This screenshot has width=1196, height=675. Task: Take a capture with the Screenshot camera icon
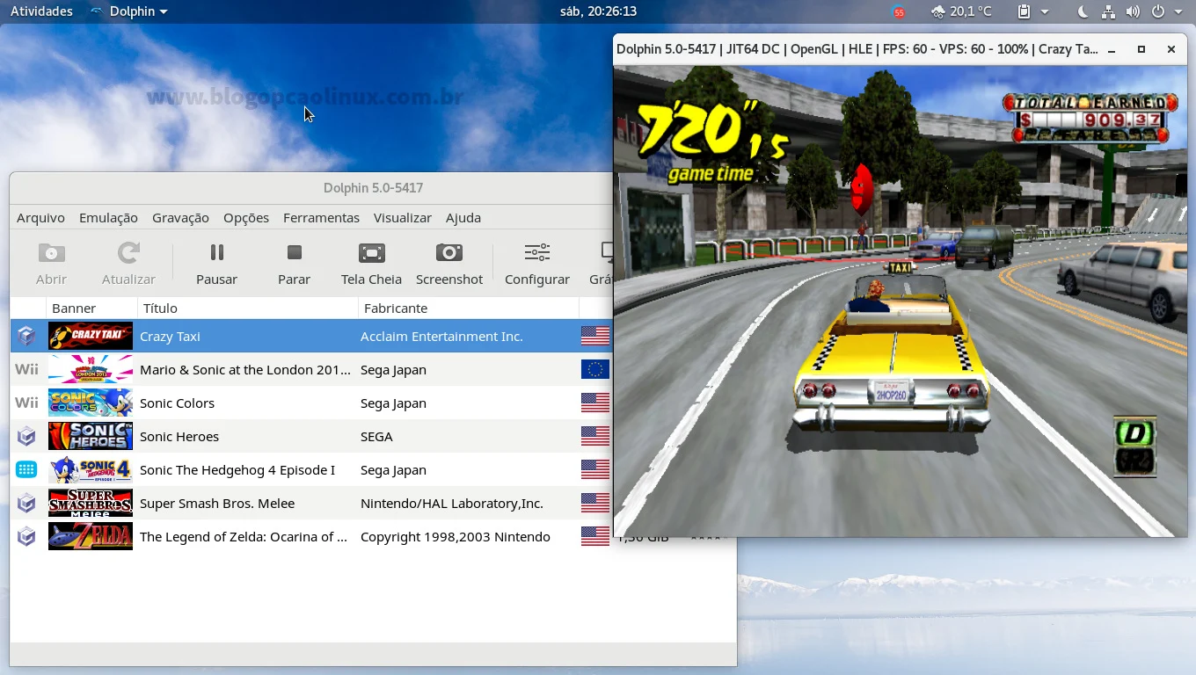[x=448, y=253]
